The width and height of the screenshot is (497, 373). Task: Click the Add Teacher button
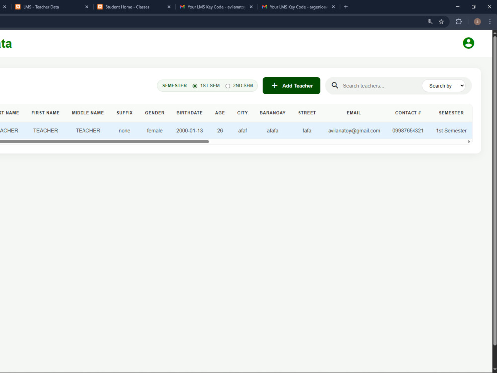(x=291, y=86)
